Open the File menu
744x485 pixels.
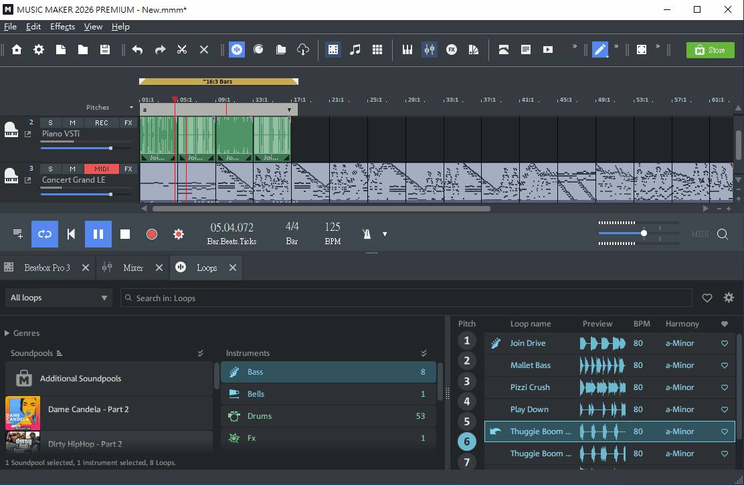coord(10,27)
